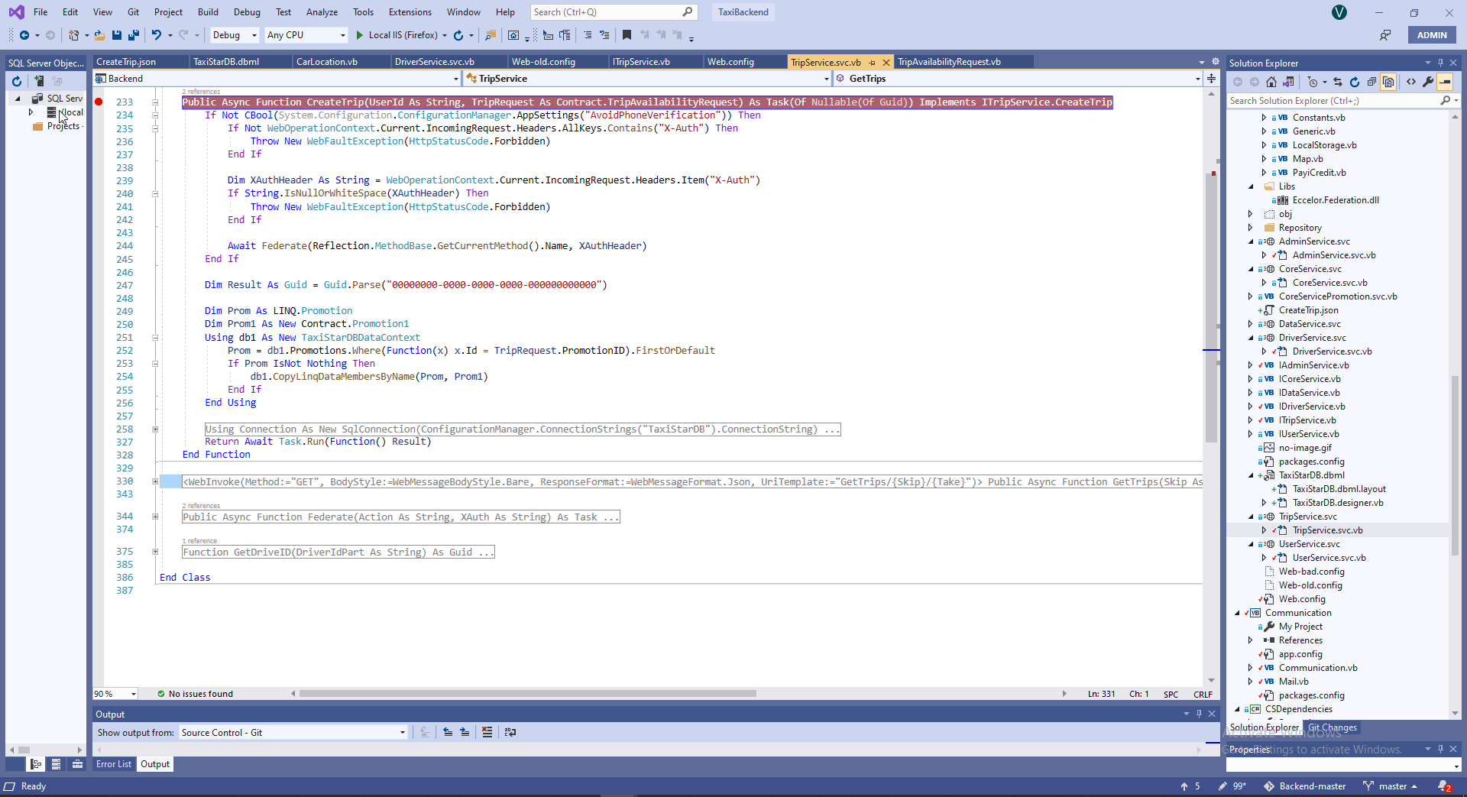
Task: Start debugging with the green play icon
Action: coord(360,35)
